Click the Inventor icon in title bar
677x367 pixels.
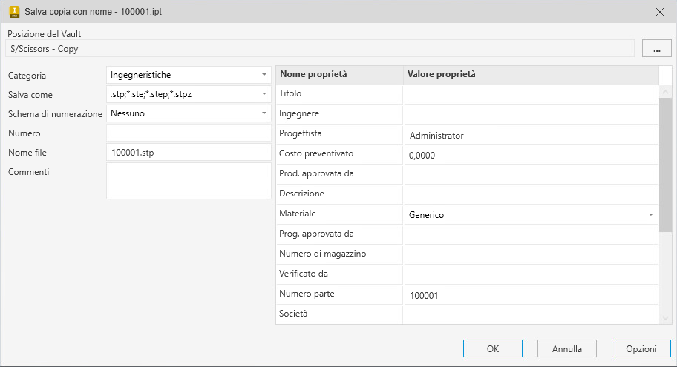click(13, 11)
